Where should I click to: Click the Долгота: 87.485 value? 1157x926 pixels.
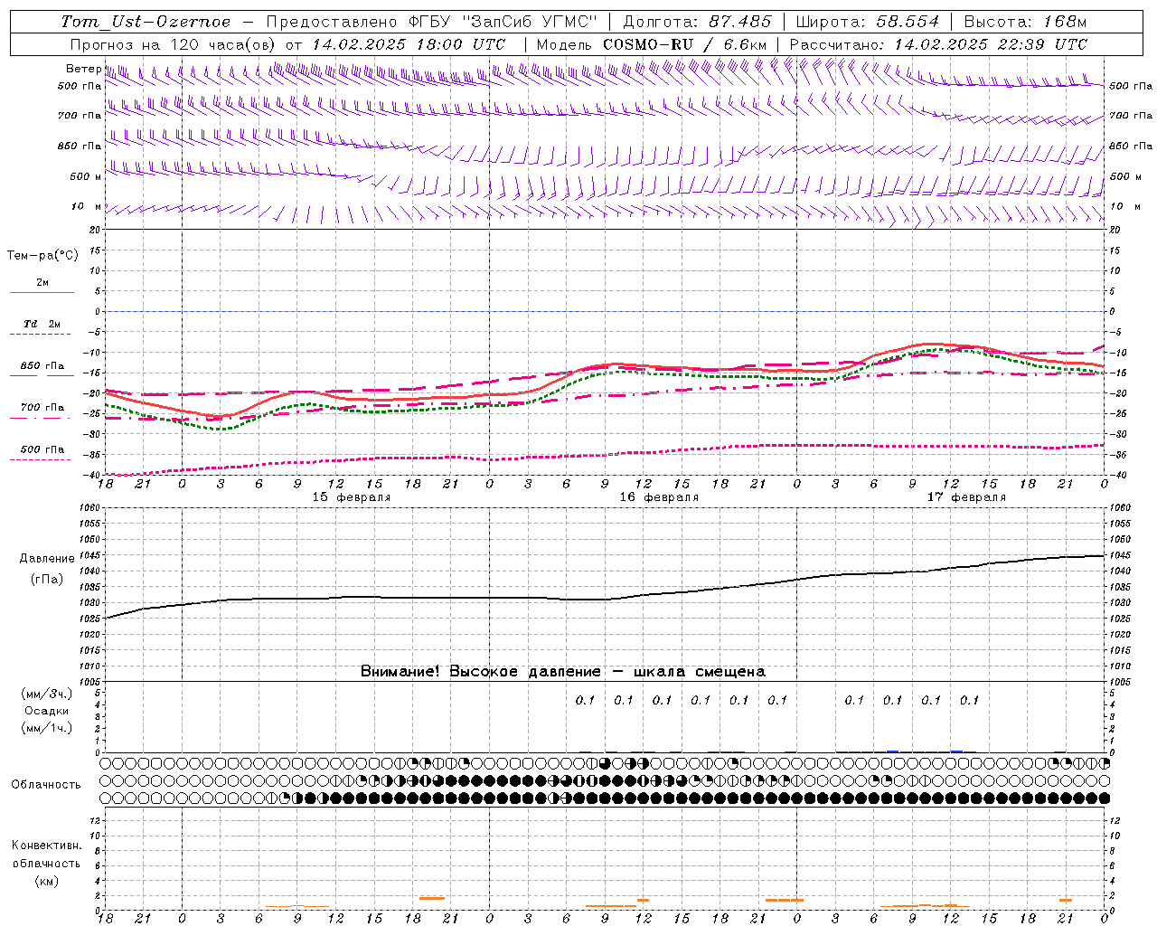pos(697,22)
